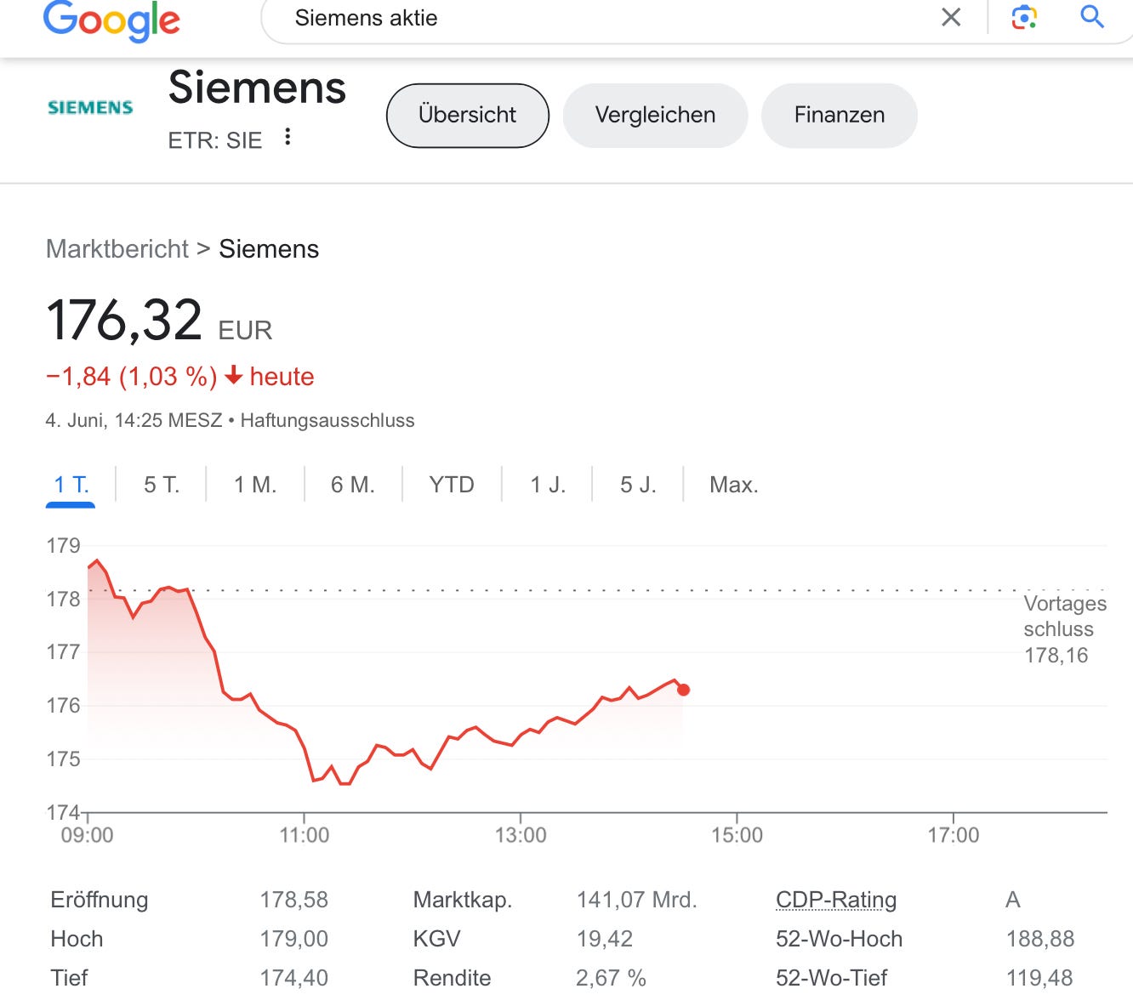The height and width of the screenshot is (1006, 1133).
Task: Select the Übersicht tab
Action: [x=467, y=115]
